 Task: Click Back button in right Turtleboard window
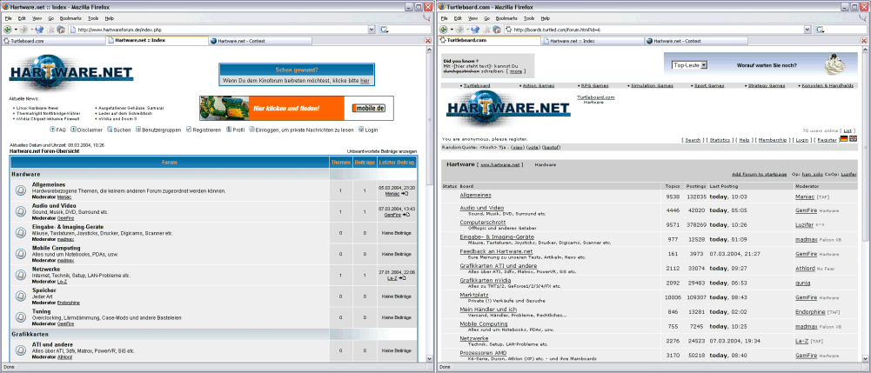point(443,30)
